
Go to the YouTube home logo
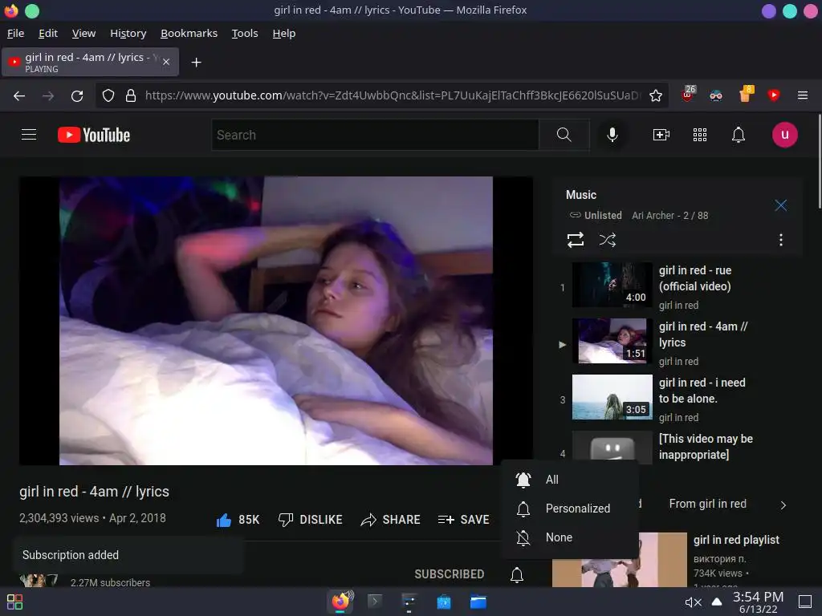click(x=94, y=135)
